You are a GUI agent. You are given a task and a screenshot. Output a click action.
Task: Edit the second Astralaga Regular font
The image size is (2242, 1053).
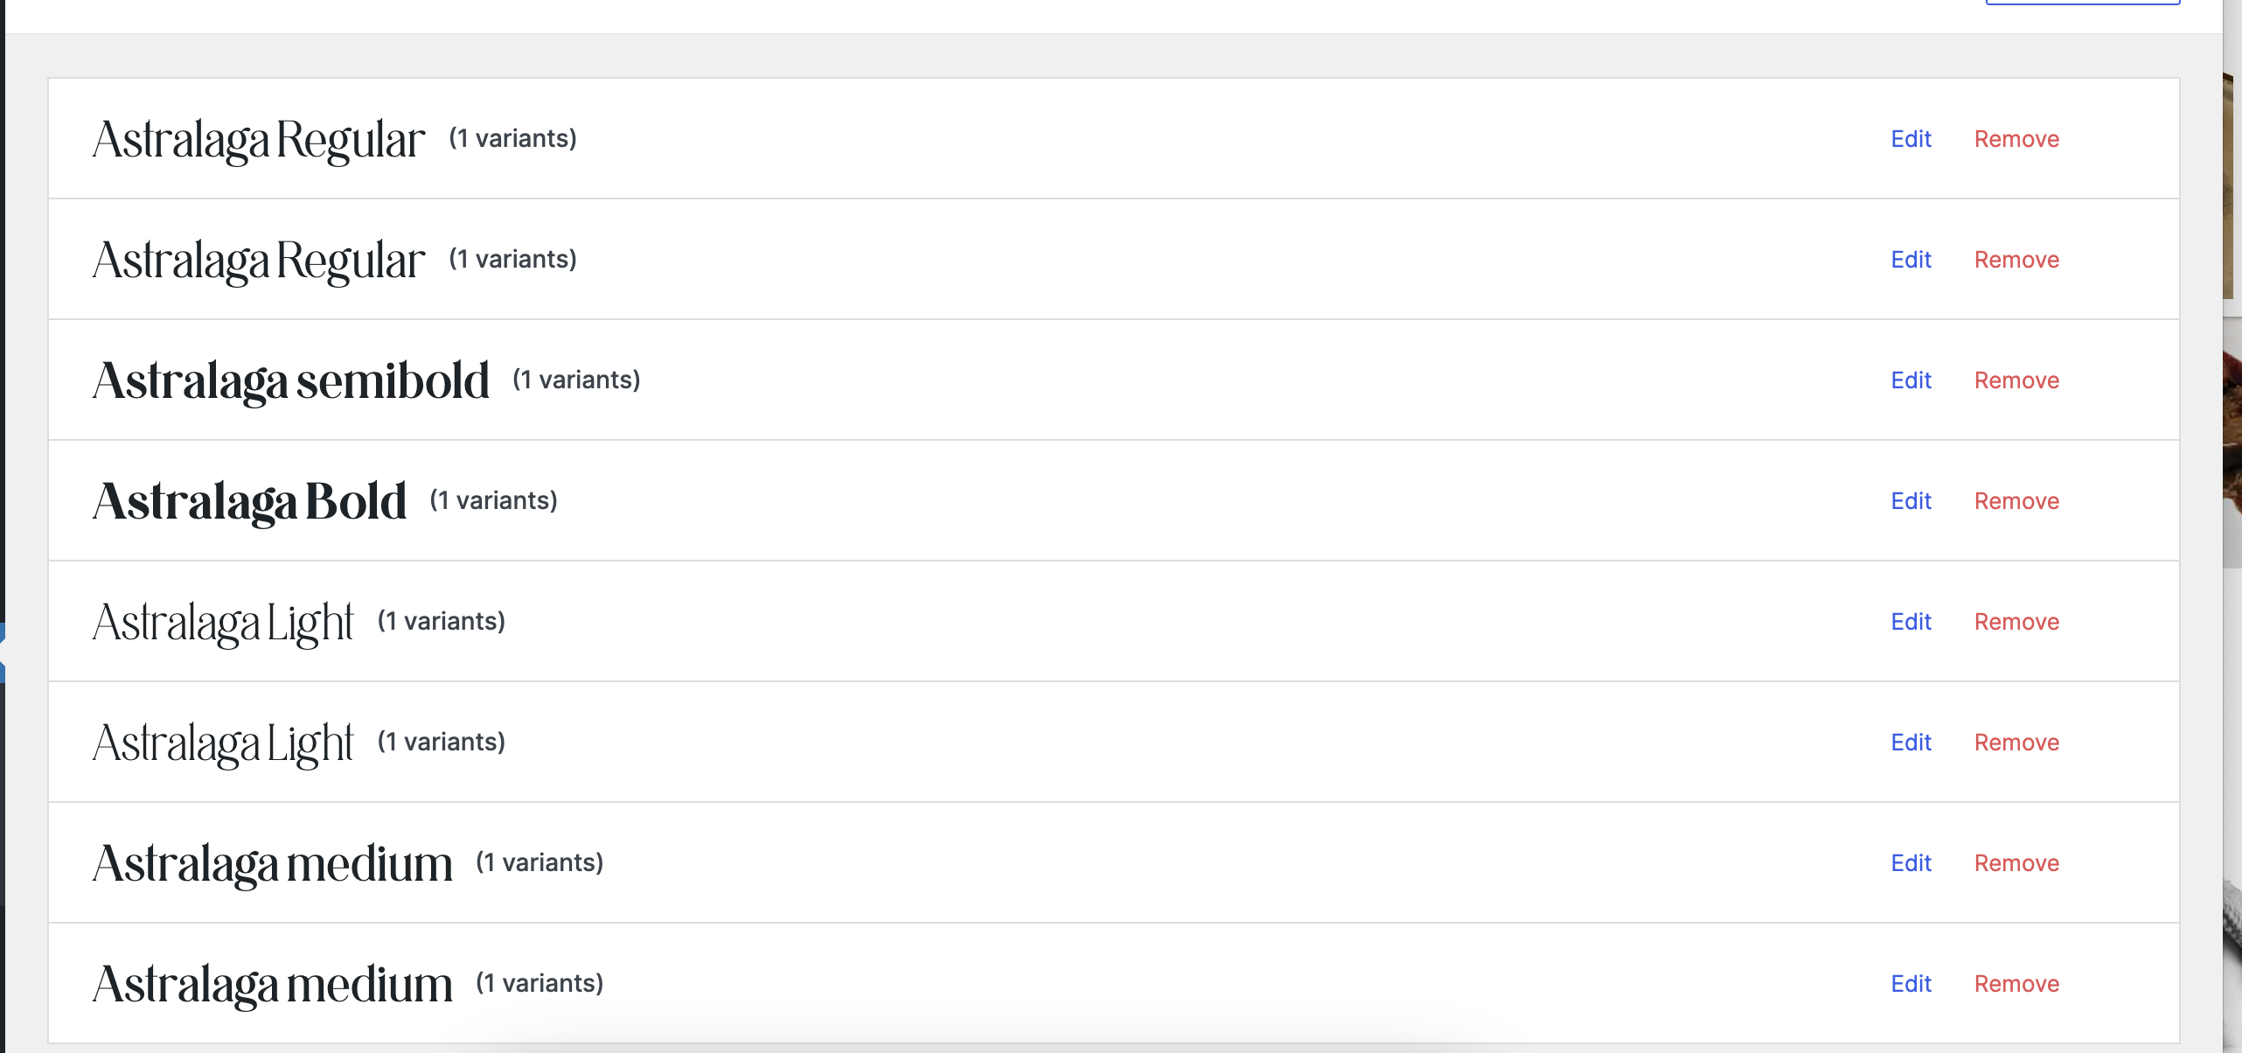tap(1911, 260)
